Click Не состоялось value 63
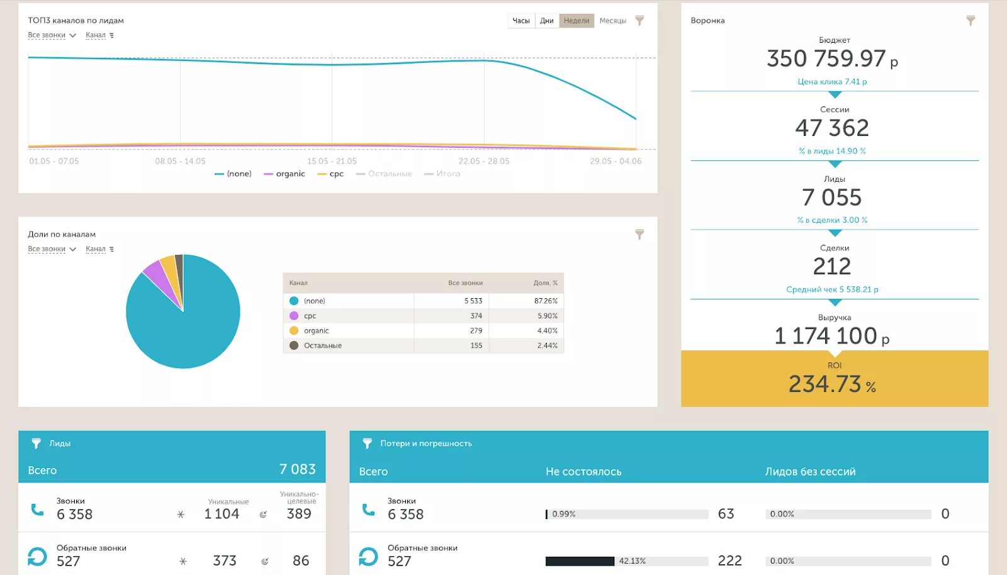This screenshot has height=575, width=1007. pos(726,514)
